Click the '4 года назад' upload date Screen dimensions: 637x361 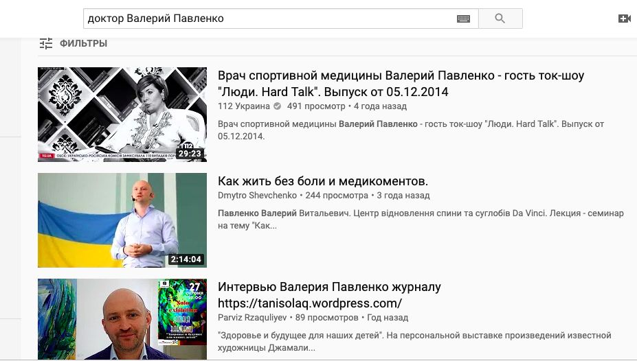[x=380, y=106]
